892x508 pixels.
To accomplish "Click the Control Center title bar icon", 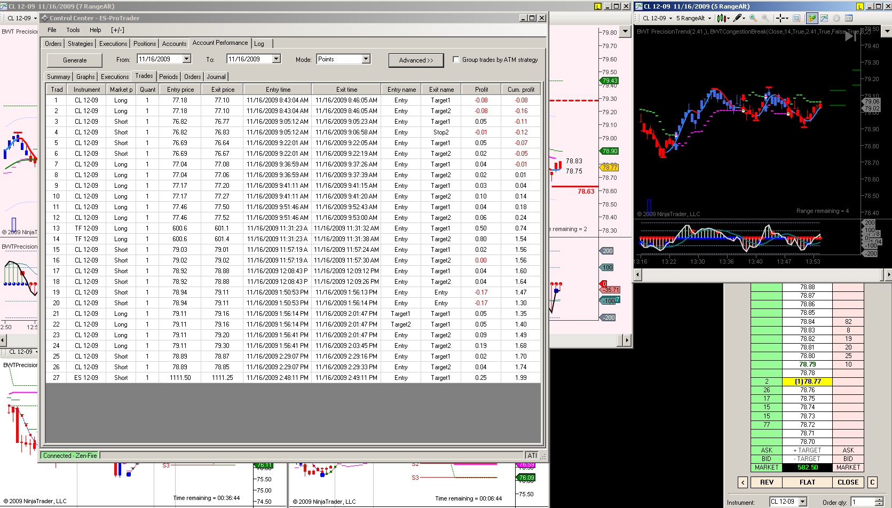I will [45, 18].
